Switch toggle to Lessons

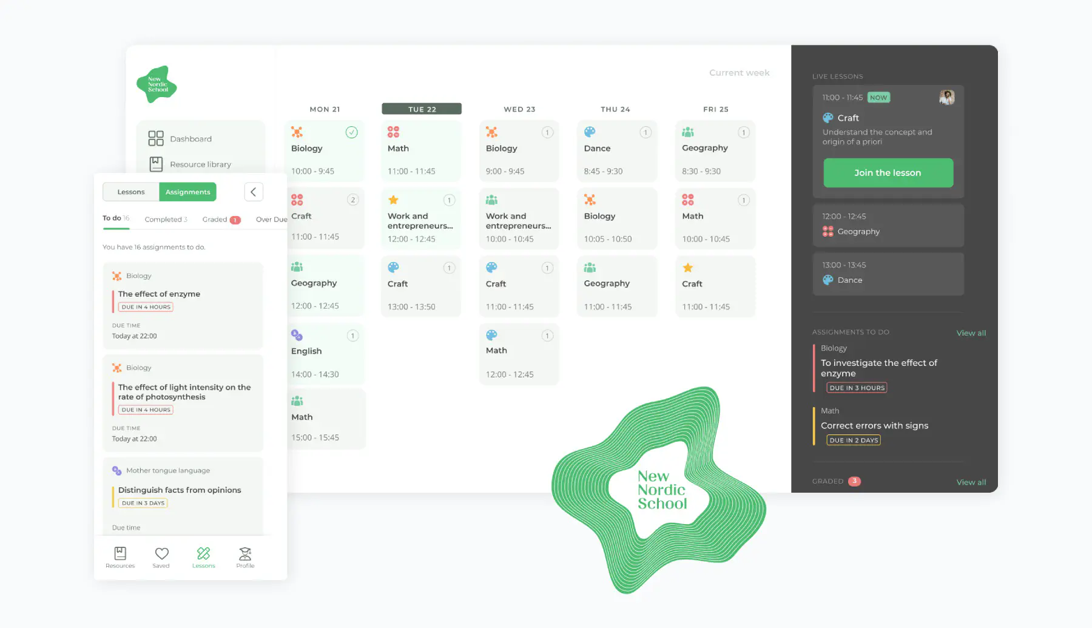pyautogui.click(x=131, y=192)
